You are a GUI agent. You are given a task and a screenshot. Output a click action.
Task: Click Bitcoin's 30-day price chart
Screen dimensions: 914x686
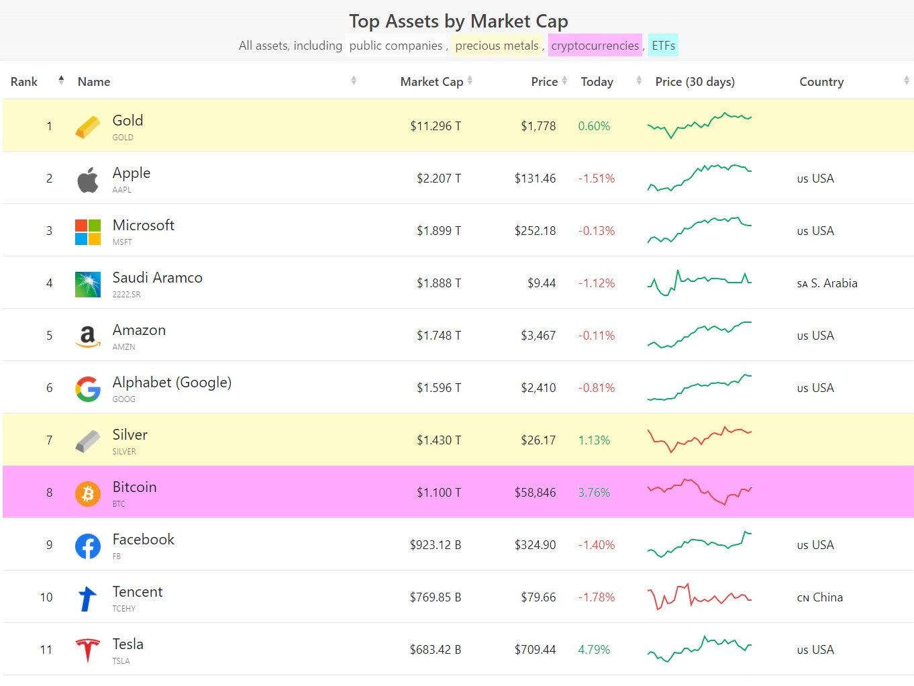tap(699, 492)
